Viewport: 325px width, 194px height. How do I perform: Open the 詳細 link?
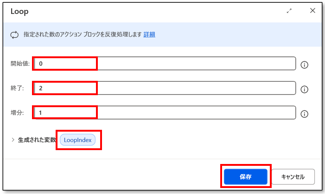149,34
